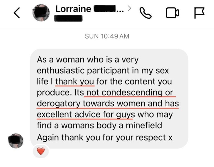Screen dimensions: 214x167
Task: Expand chat details via the chevron after the name
Action: pos(130,8)
